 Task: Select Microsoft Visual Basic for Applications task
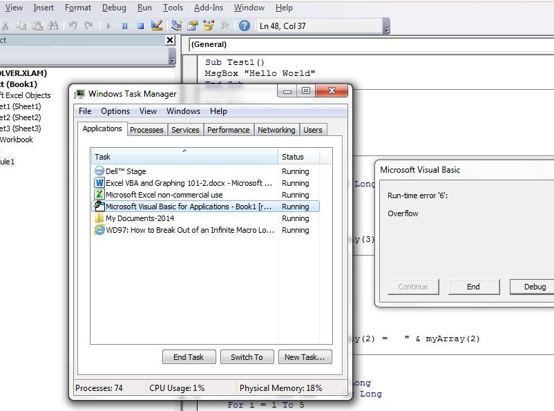tap(206, 207)
